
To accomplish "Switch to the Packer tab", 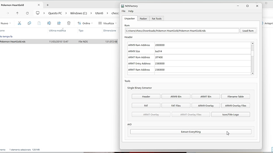I will click(143, 18).
